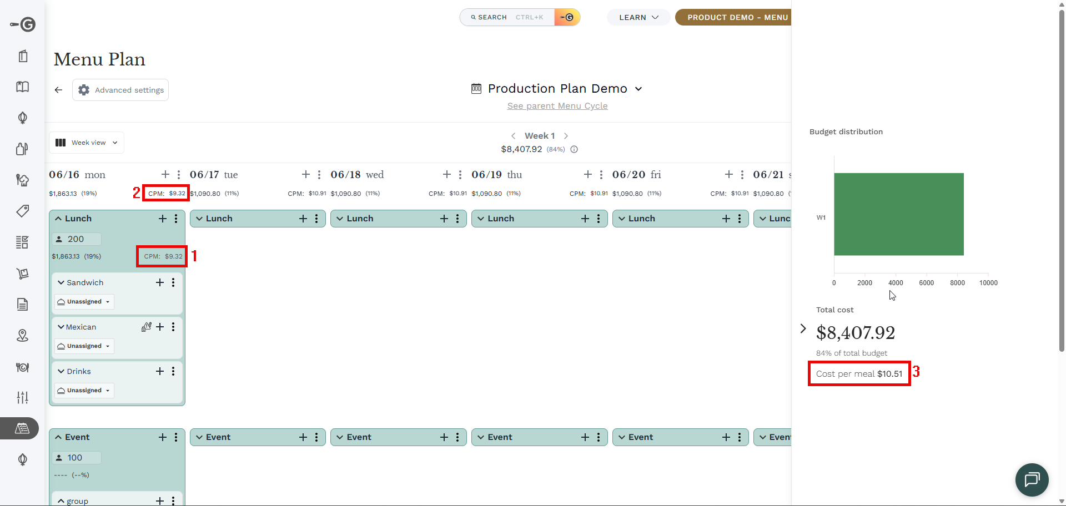Expand the Sandwich group chevron
1066x506 pixels.
pyautogui.click(x=61, y=282)
